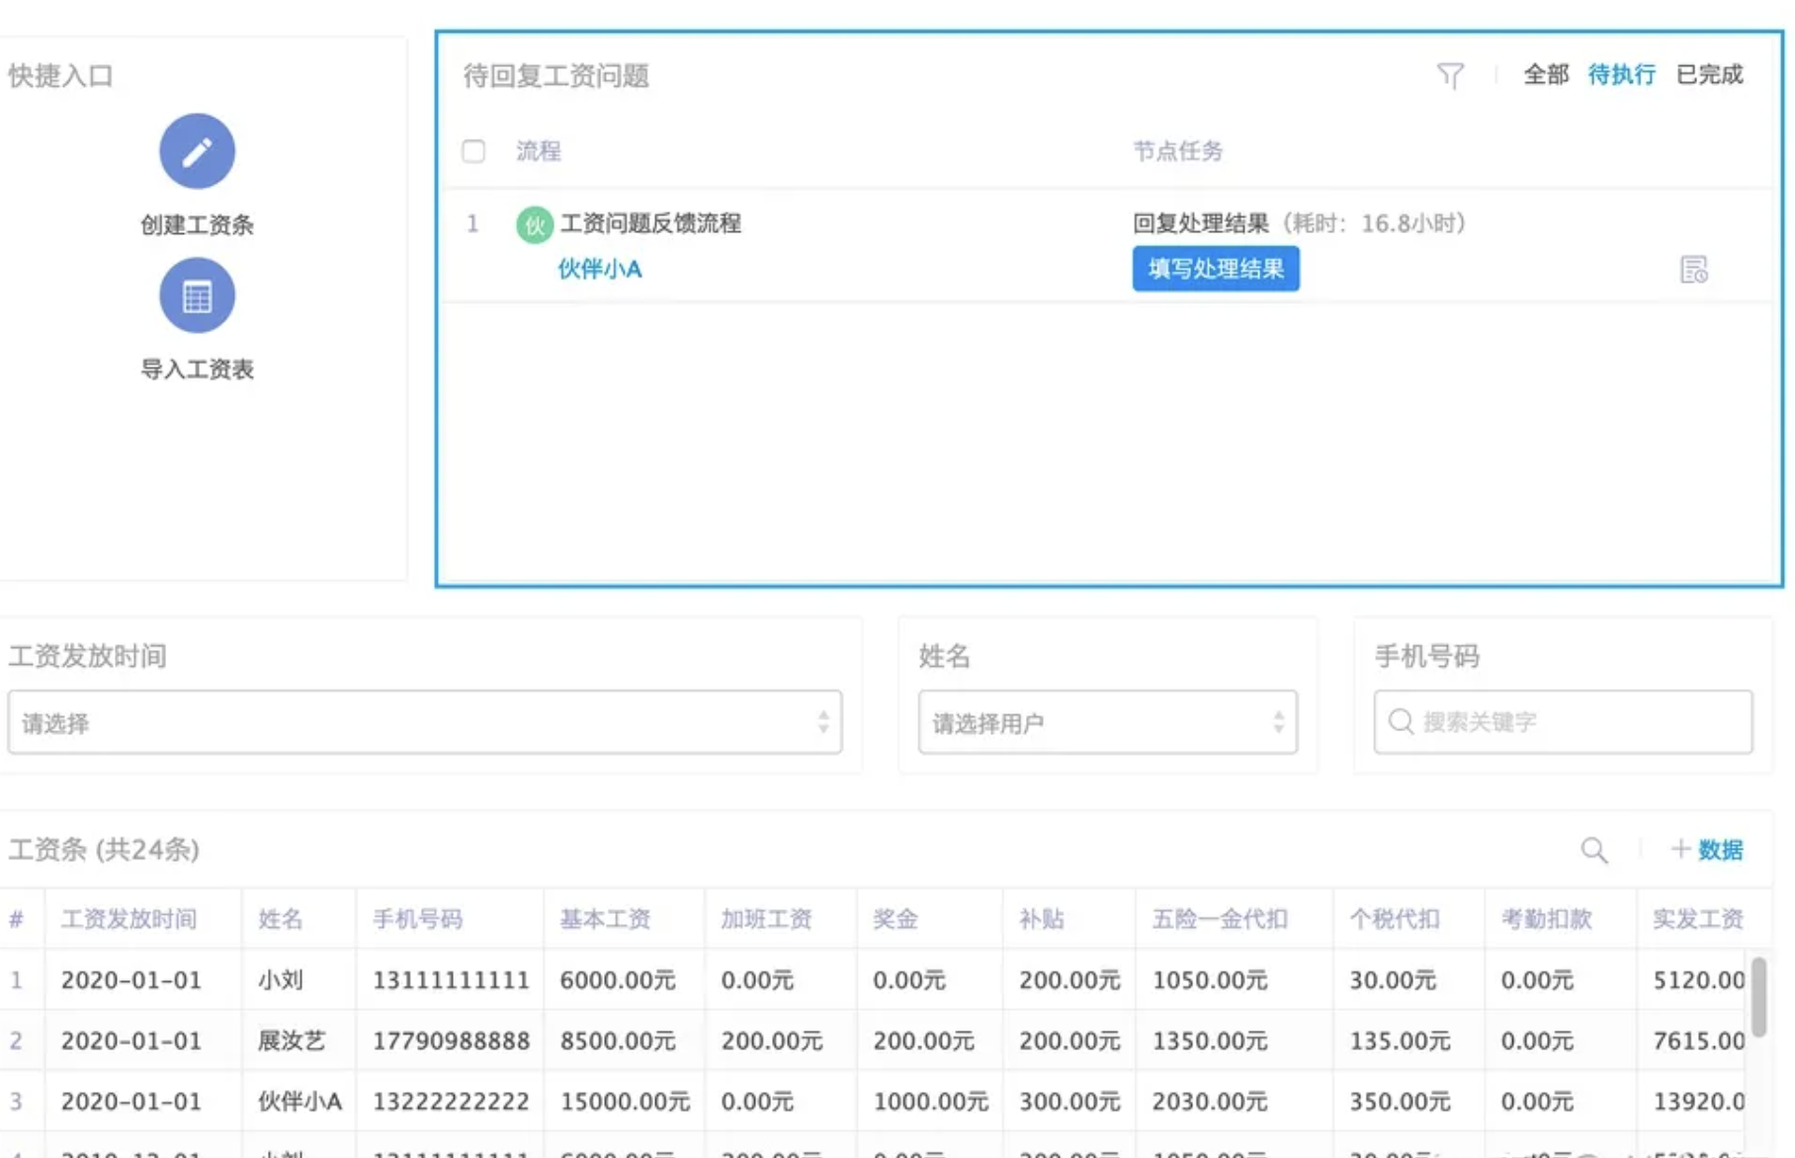
Task: Toggle the select-all checkbox beside 流程
Action: 473,151
